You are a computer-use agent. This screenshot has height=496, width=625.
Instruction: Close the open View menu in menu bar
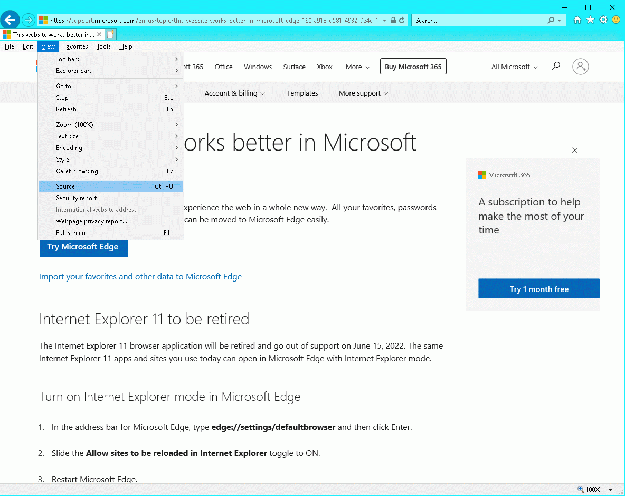click(x=48, y=46)
